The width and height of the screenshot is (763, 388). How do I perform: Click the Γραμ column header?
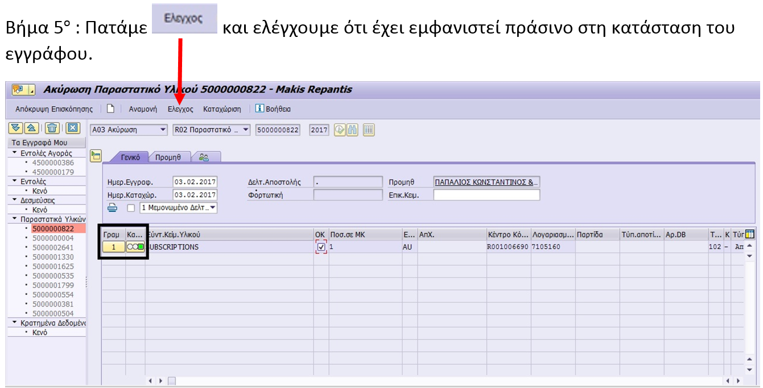pos(114,234)
